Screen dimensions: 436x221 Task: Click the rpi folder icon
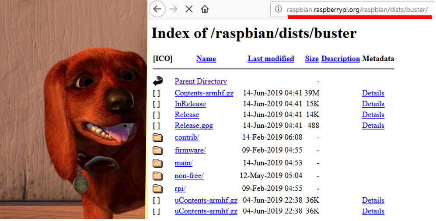[158, 189]
